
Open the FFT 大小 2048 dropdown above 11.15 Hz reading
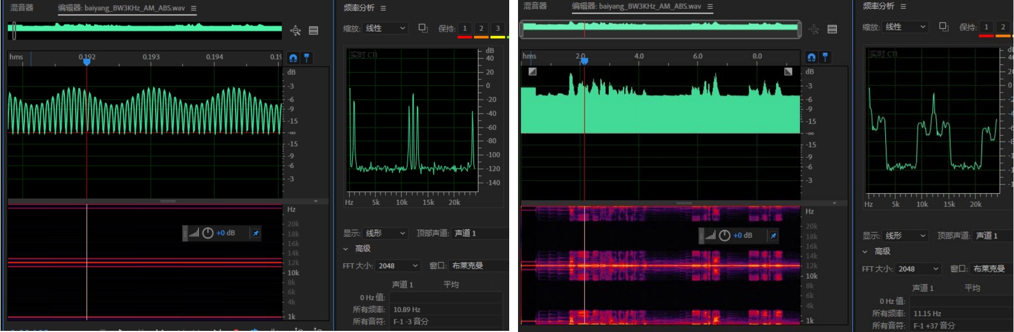click(x=918, y=269)
